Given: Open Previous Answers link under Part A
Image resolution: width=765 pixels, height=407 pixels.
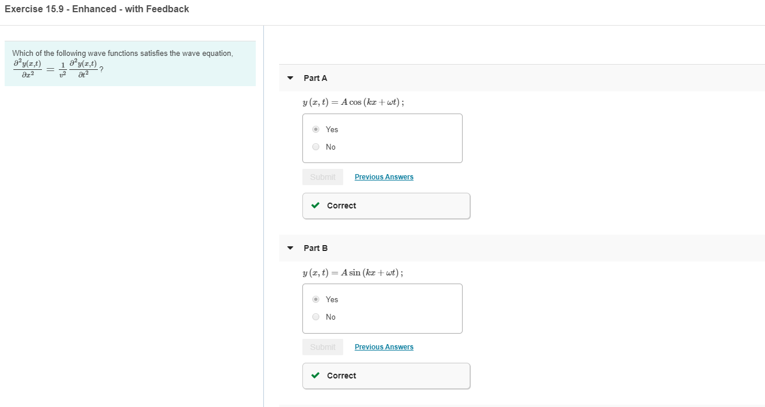Looking at the screenshot, I should [384, 177].
